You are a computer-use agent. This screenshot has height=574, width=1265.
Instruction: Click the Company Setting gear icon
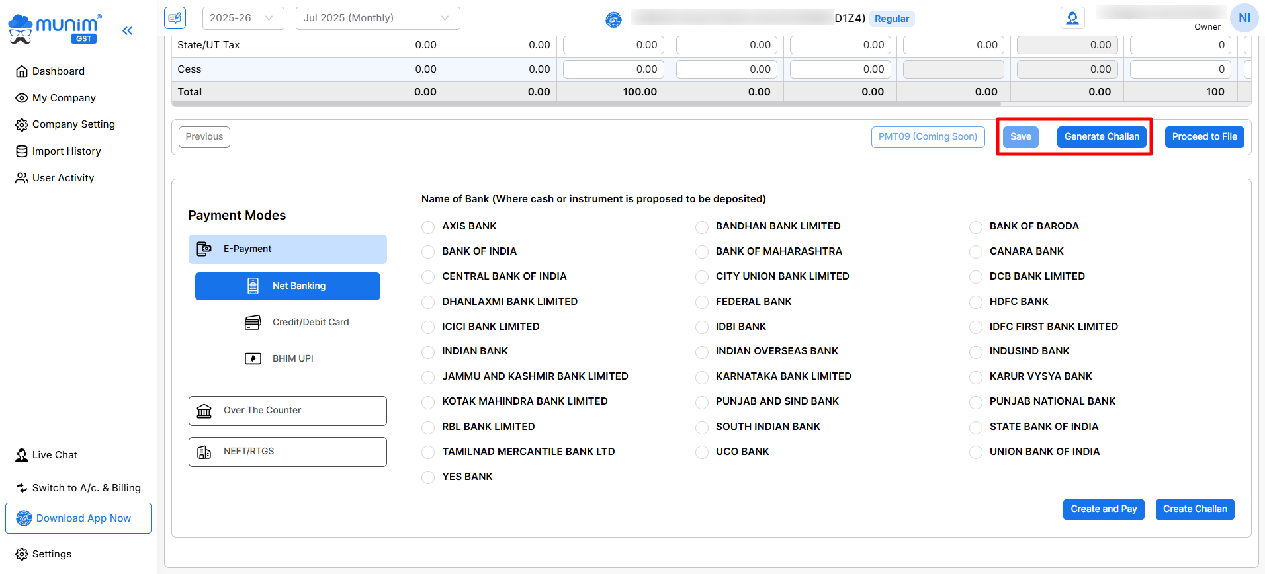[22, 124]
